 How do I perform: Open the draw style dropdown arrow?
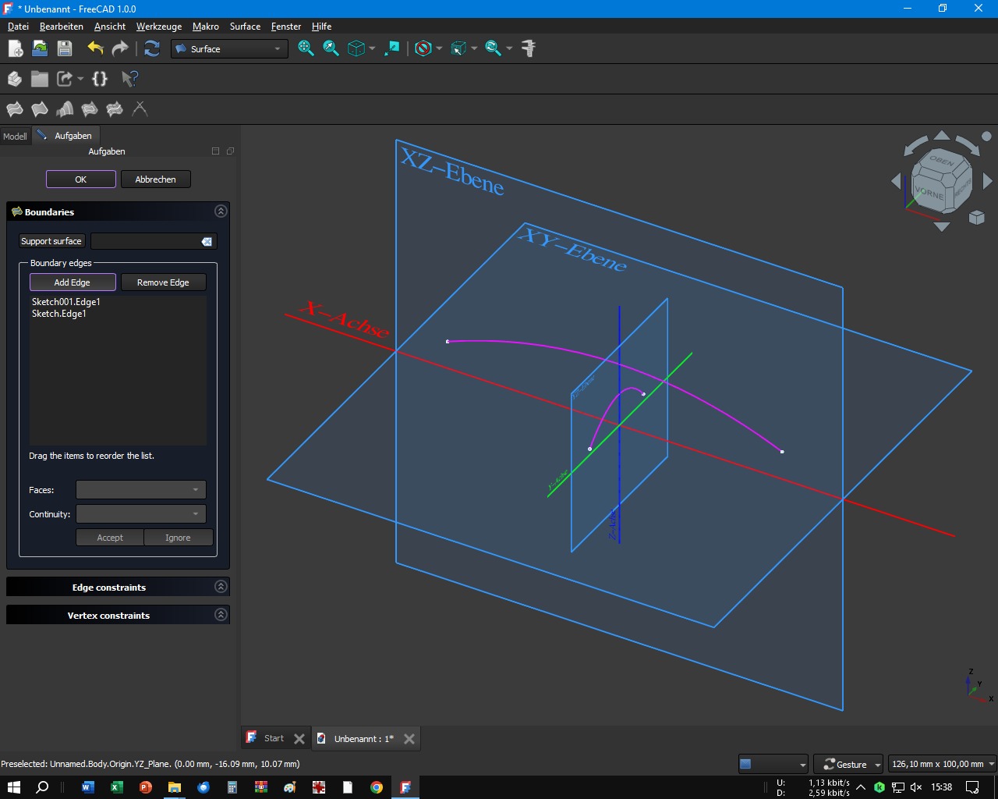(439, 48)
